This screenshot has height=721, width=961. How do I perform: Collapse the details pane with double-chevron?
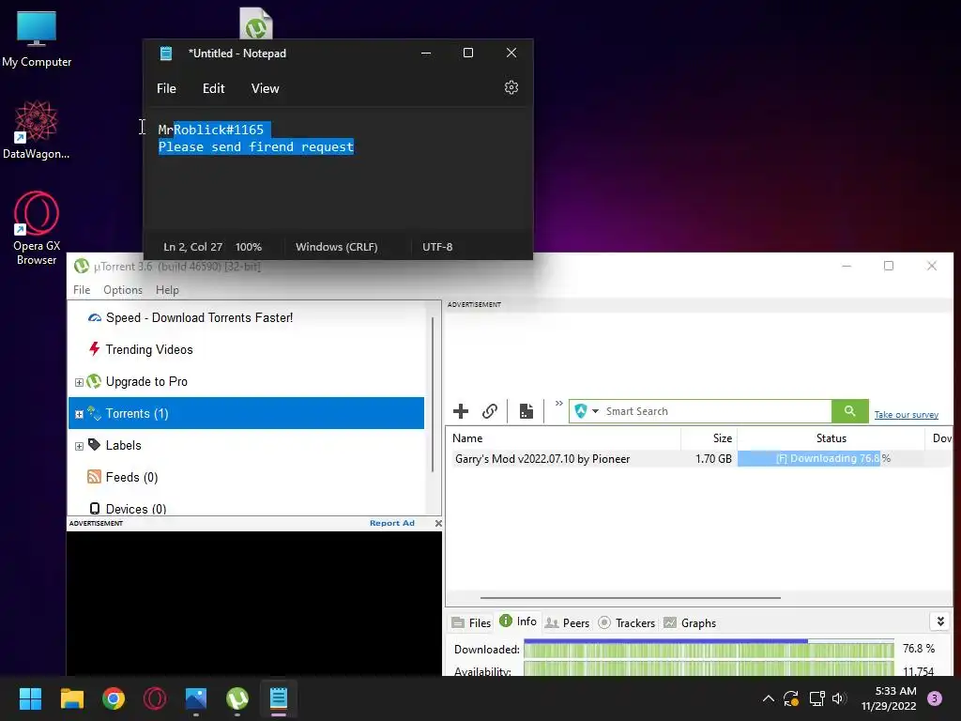[940, 621]
